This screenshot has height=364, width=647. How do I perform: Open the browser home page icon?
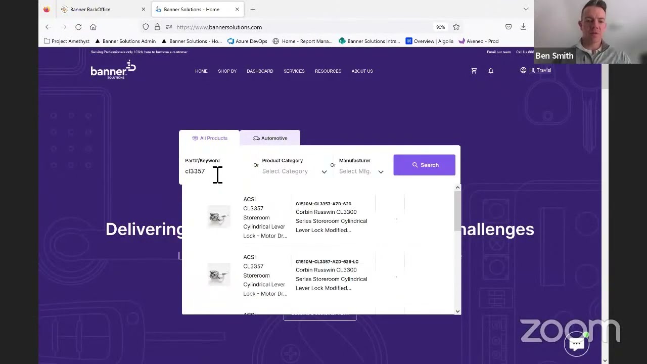point(93,27)
